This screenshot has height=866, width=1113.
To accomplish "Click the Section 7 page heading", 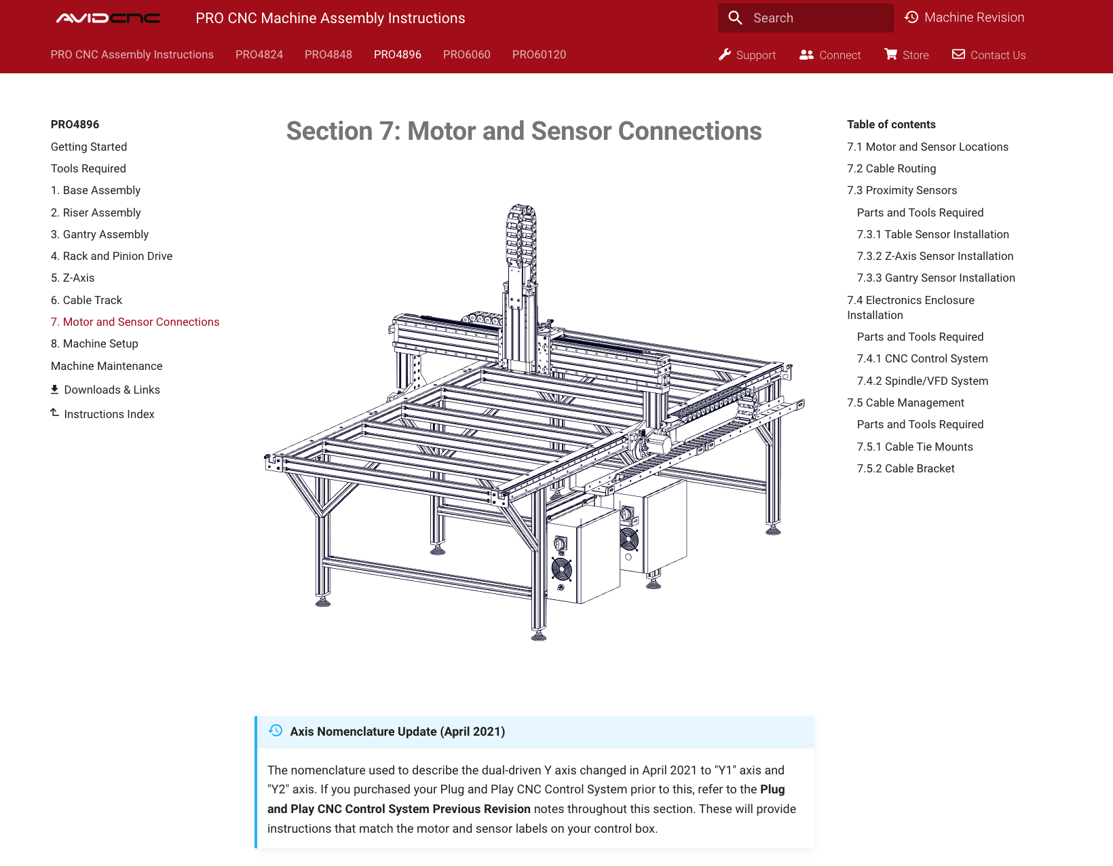I will (x=524, y=131).
